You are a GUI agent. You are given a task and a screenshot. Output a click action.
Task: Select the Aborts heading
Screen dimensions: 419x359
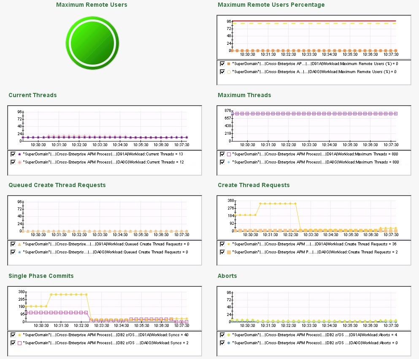pos(227,276)
